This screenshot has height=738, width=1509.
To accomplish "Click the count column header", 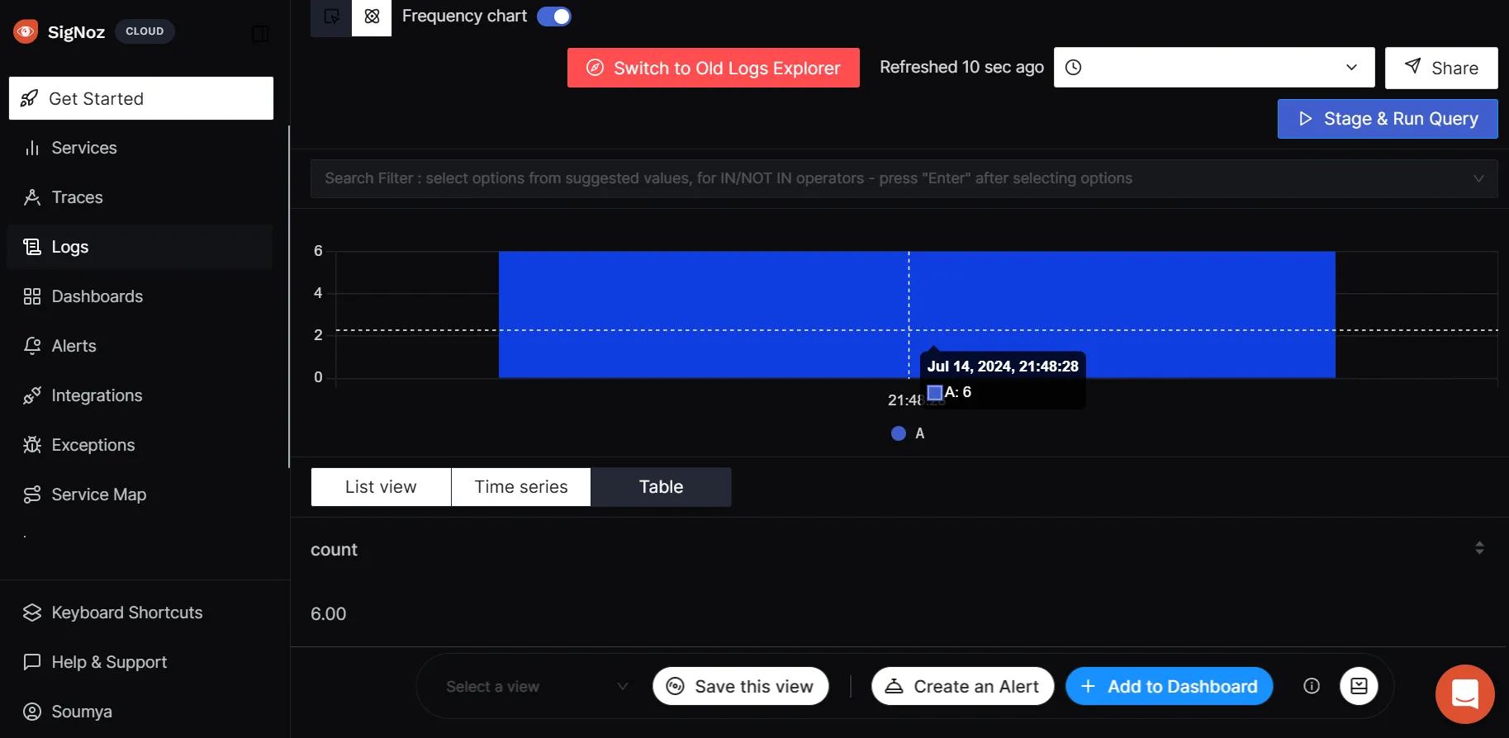I will click(x=334, y=550).
